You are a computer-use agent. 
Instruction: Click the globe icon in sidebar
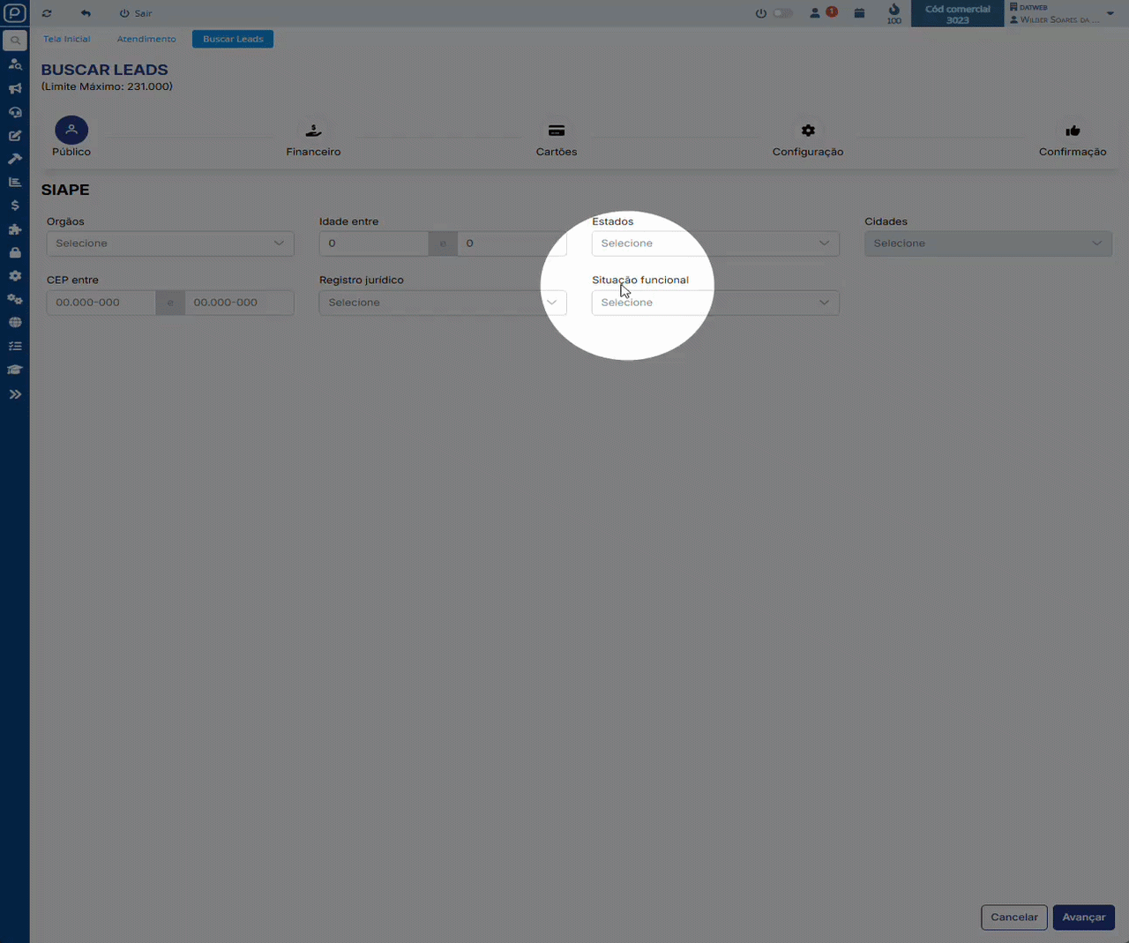coord(15,323)
